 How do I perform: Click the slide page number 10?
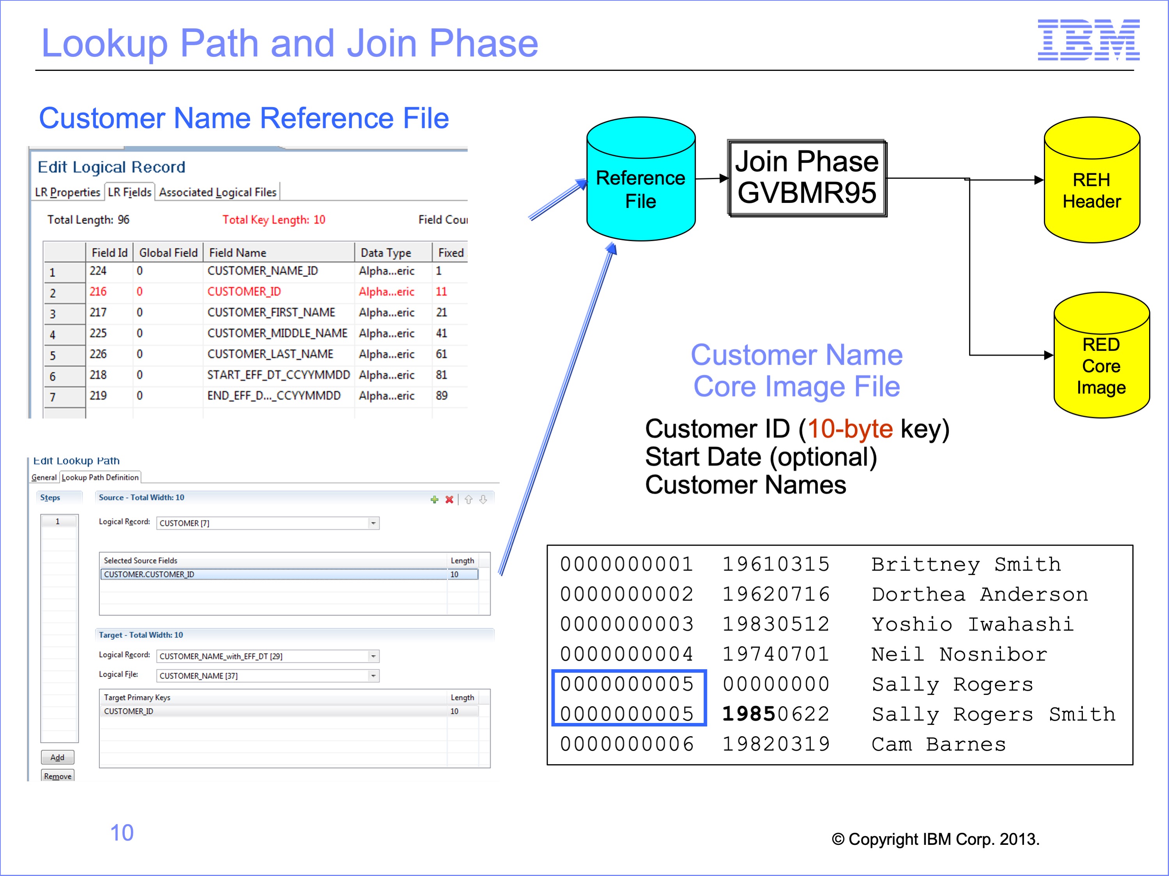[122, 833]
